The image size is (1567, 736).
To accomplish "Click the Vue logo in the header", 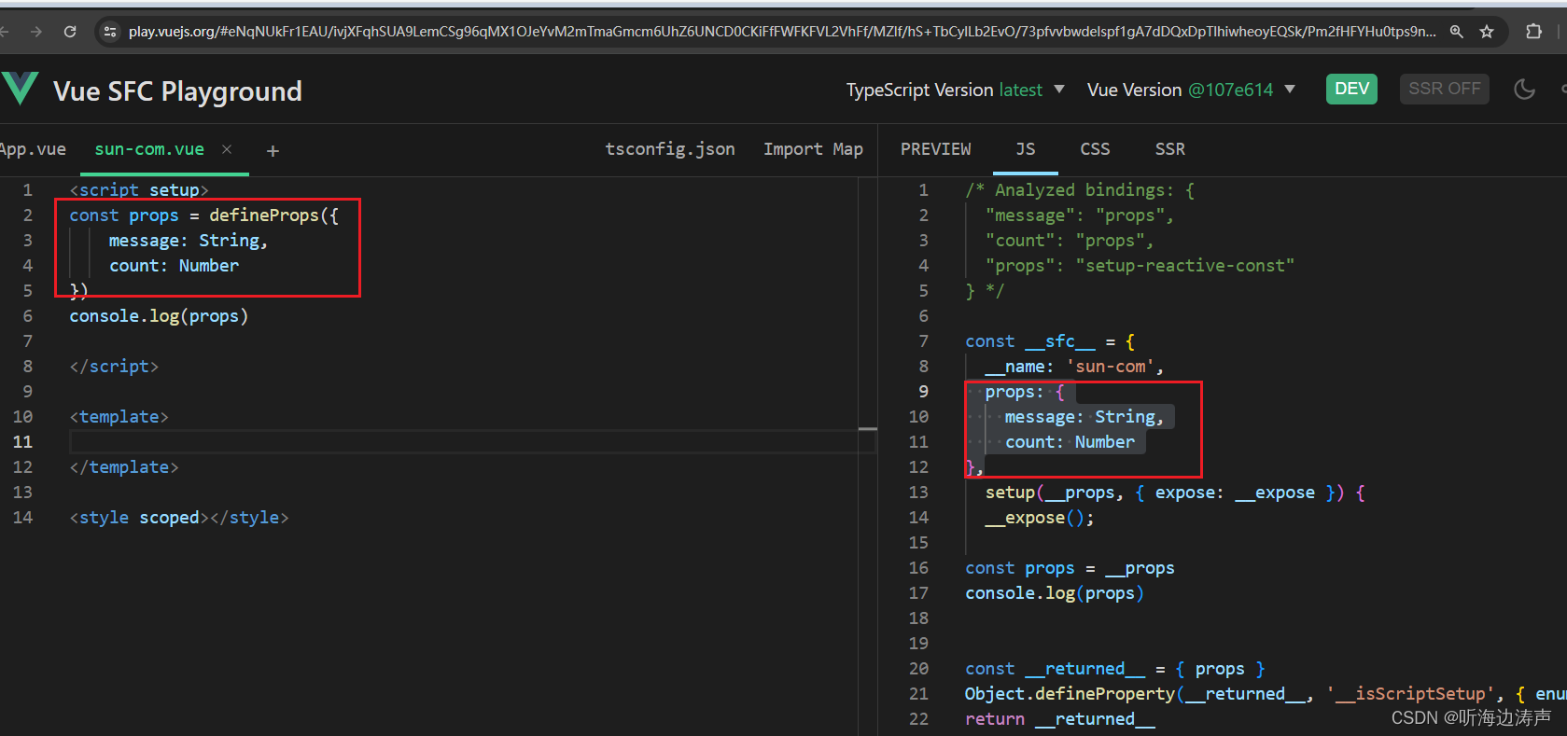I will (19, 90).
